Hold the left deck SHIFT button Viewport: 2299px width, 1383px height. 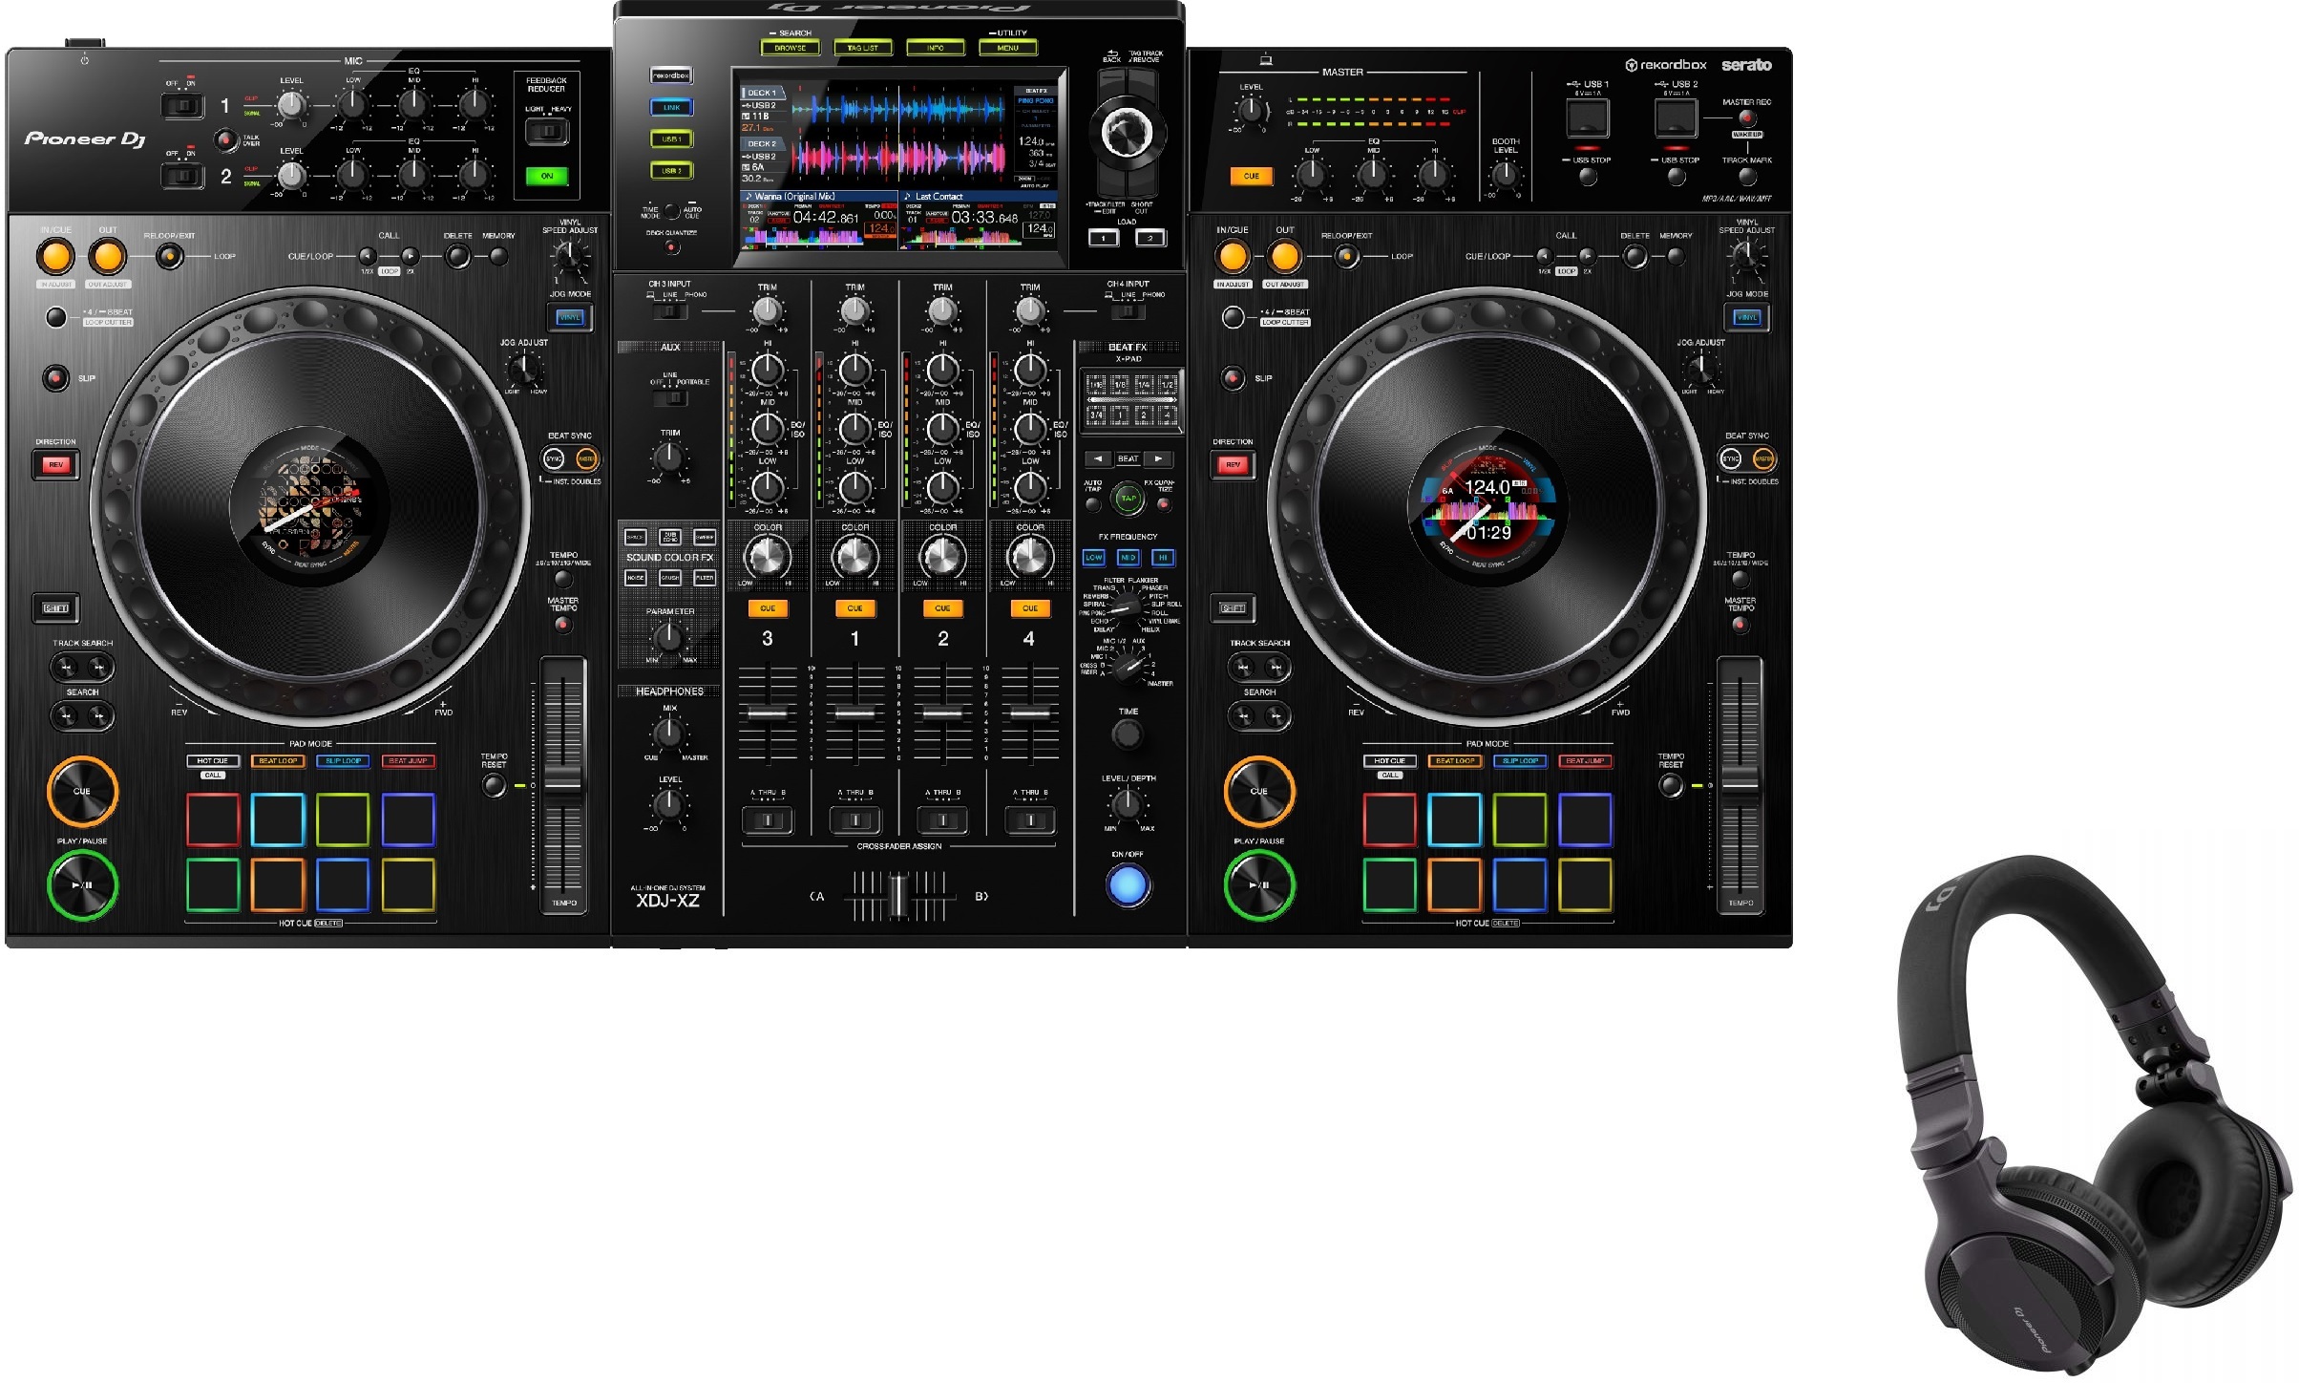coord(56,607)
